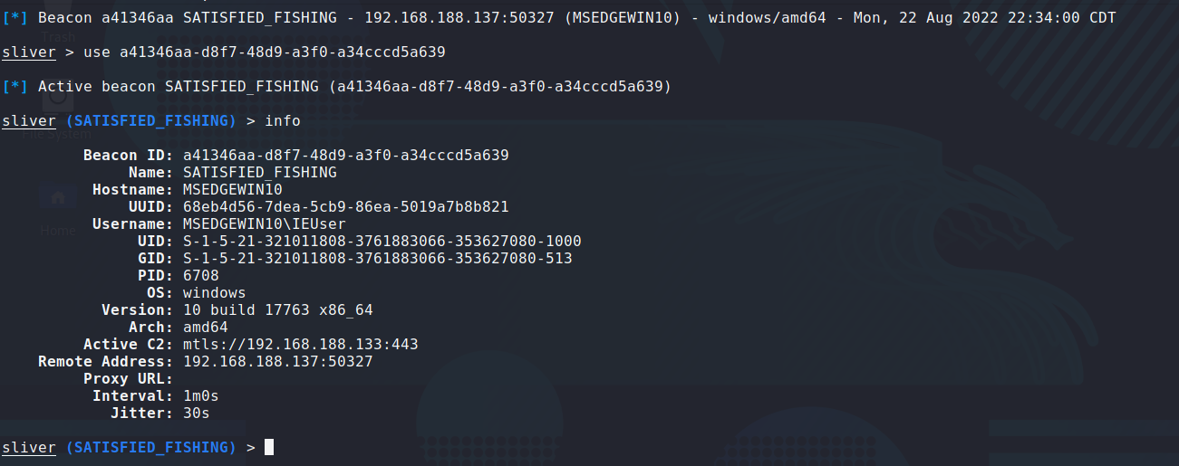Click the [*] marker before Active beacon
This screenshot has height=466, width=1179.
coord(15,87)
